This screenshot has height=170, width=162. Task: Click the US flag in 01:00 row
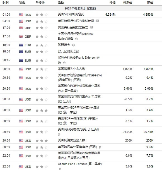tap(21, 15)
